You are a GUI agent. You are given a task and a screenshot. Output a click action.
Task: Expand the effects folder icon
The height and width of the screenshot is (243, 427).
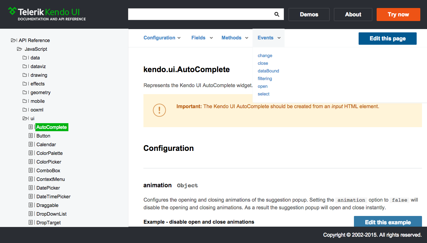point(25,84)
